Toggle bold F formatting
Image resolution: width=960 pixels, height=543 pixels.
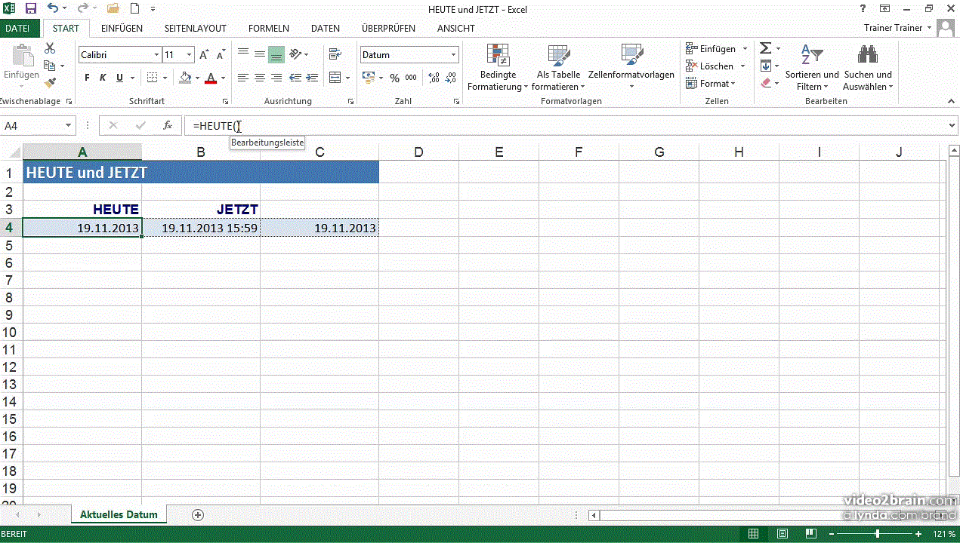pos(87,78)
